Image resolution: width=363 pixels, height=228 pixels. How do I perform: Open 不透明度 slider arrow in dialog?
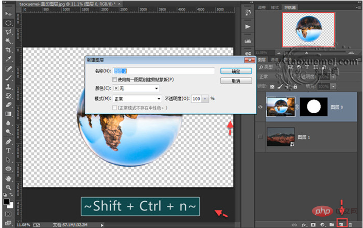[205, 99]
